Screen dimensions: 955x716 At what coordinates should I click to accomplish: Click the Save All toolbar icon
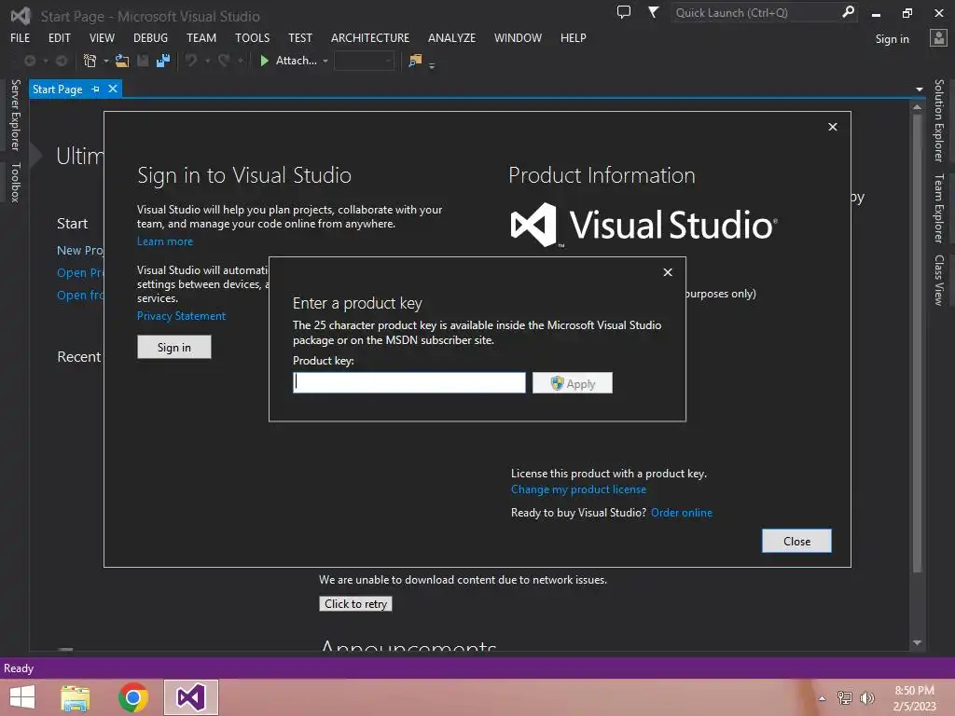163,61
